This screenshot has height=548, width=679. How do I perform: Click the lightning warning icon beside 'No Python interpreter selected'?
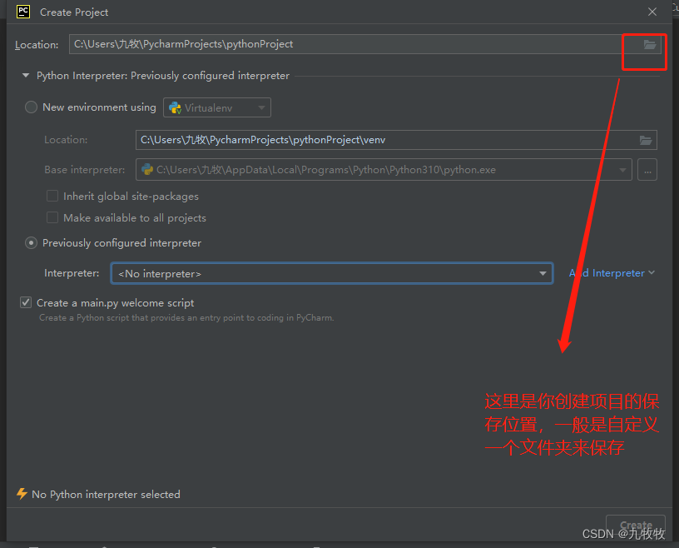pyautogui.click(x=22, y=494)
